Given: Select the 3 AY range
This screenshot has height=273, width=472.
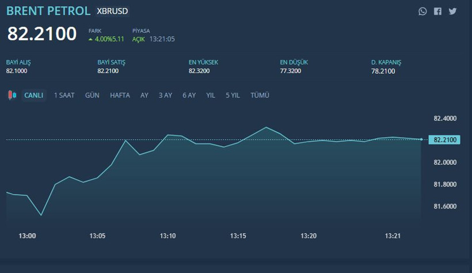Looking at the screenshot, I should (x=165, y=95).
